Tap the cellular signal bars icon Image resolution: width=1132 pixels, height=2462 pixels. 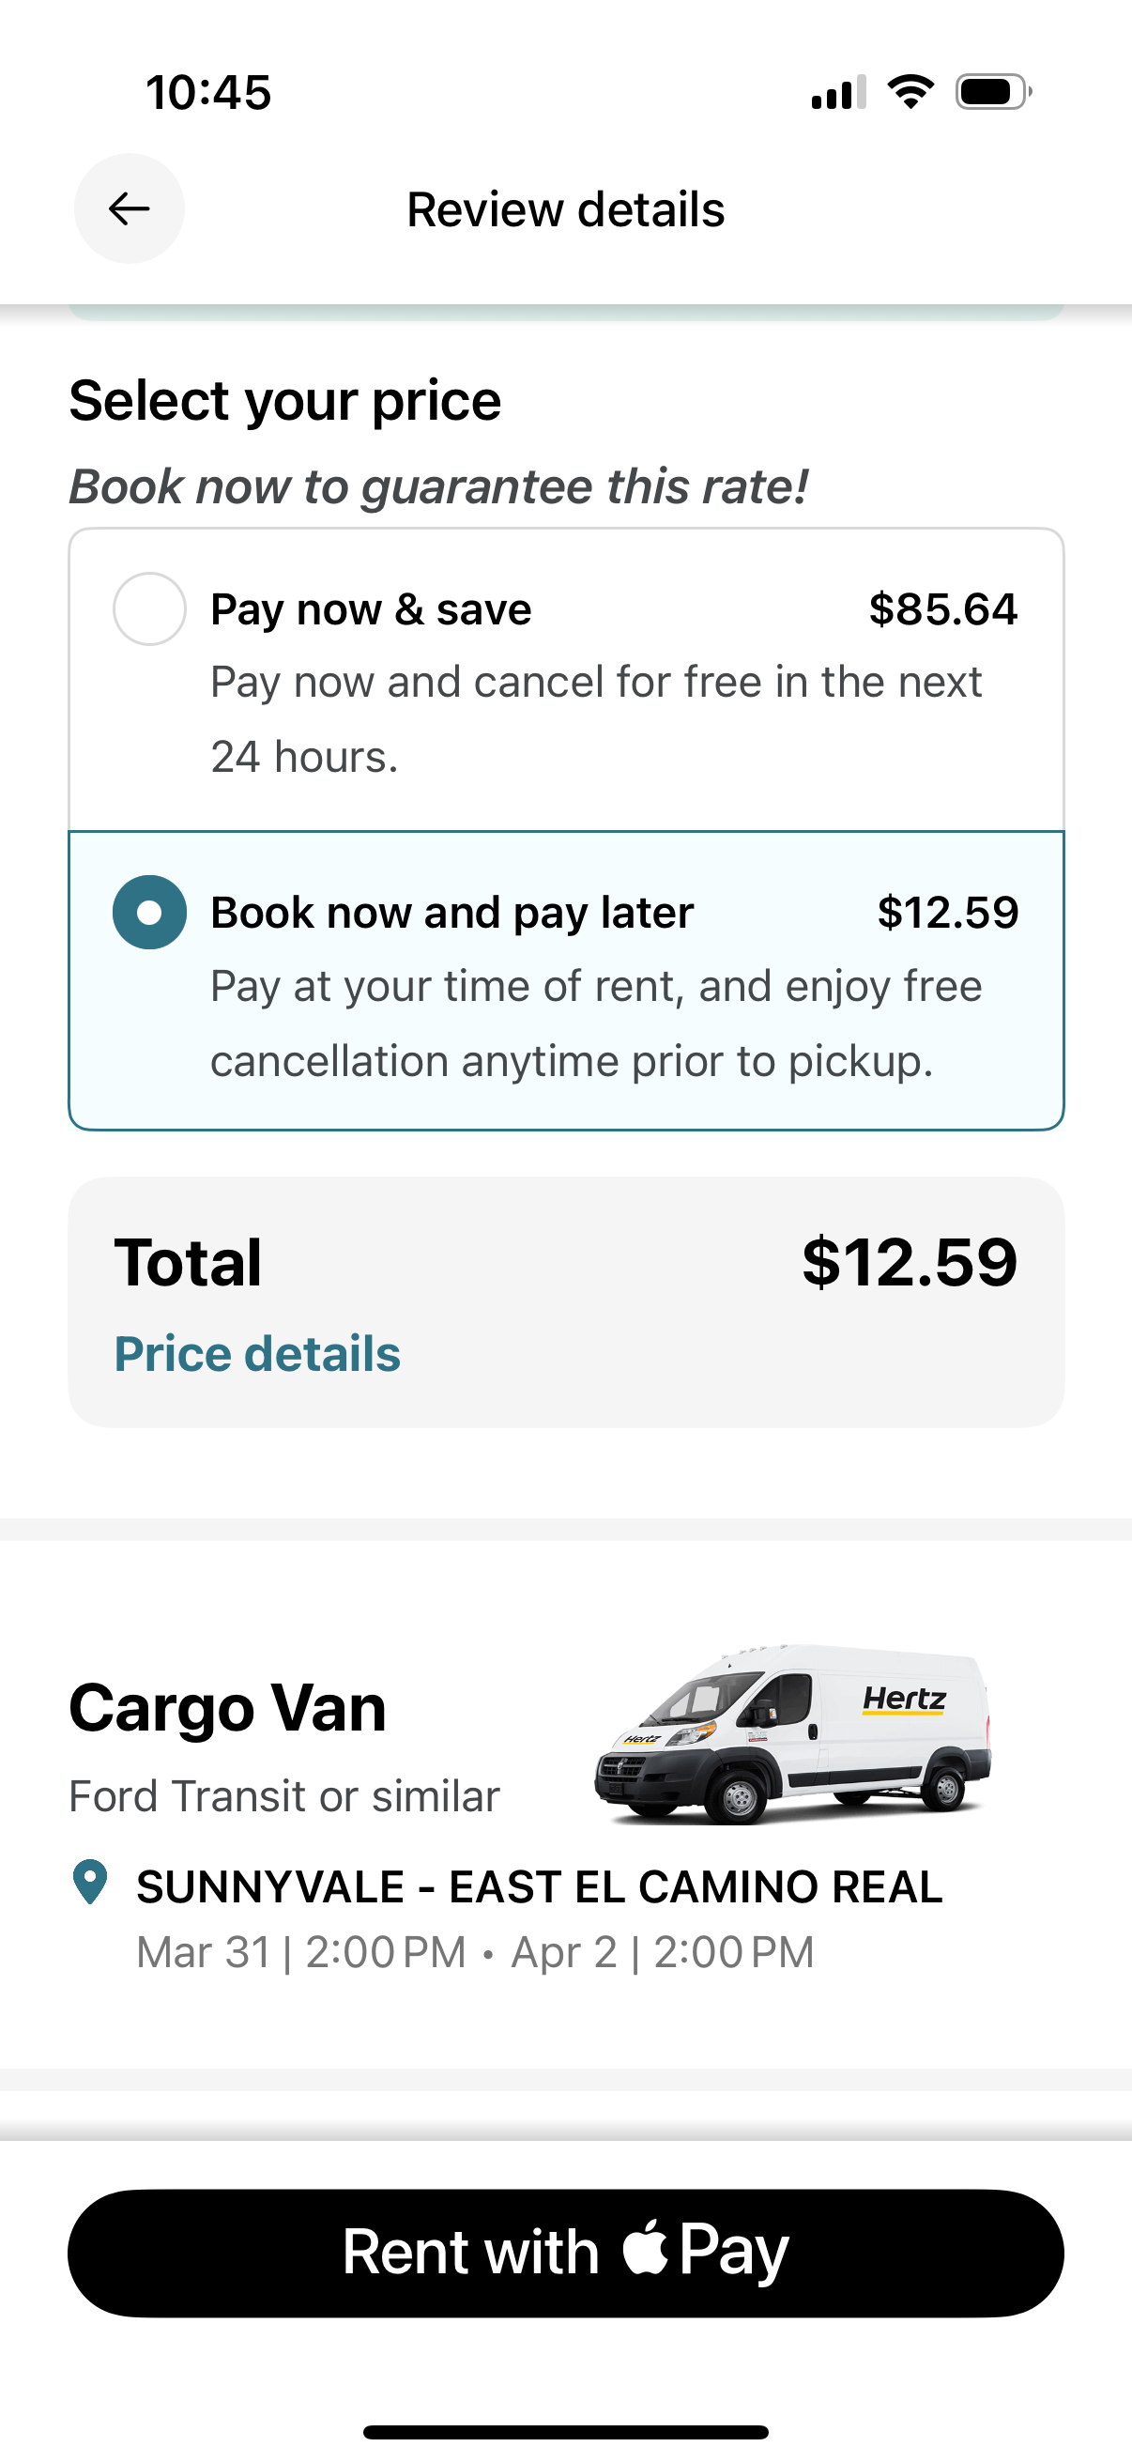point(838,93)
